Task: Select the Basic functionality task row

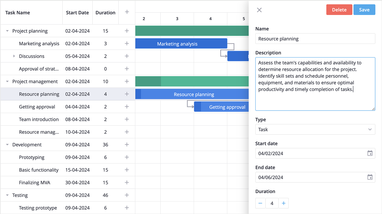Action: click(68, 170)
